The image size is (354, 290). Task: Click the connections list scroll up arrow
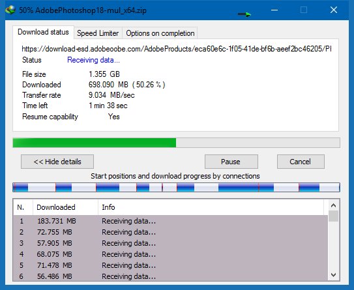point(333,205)
